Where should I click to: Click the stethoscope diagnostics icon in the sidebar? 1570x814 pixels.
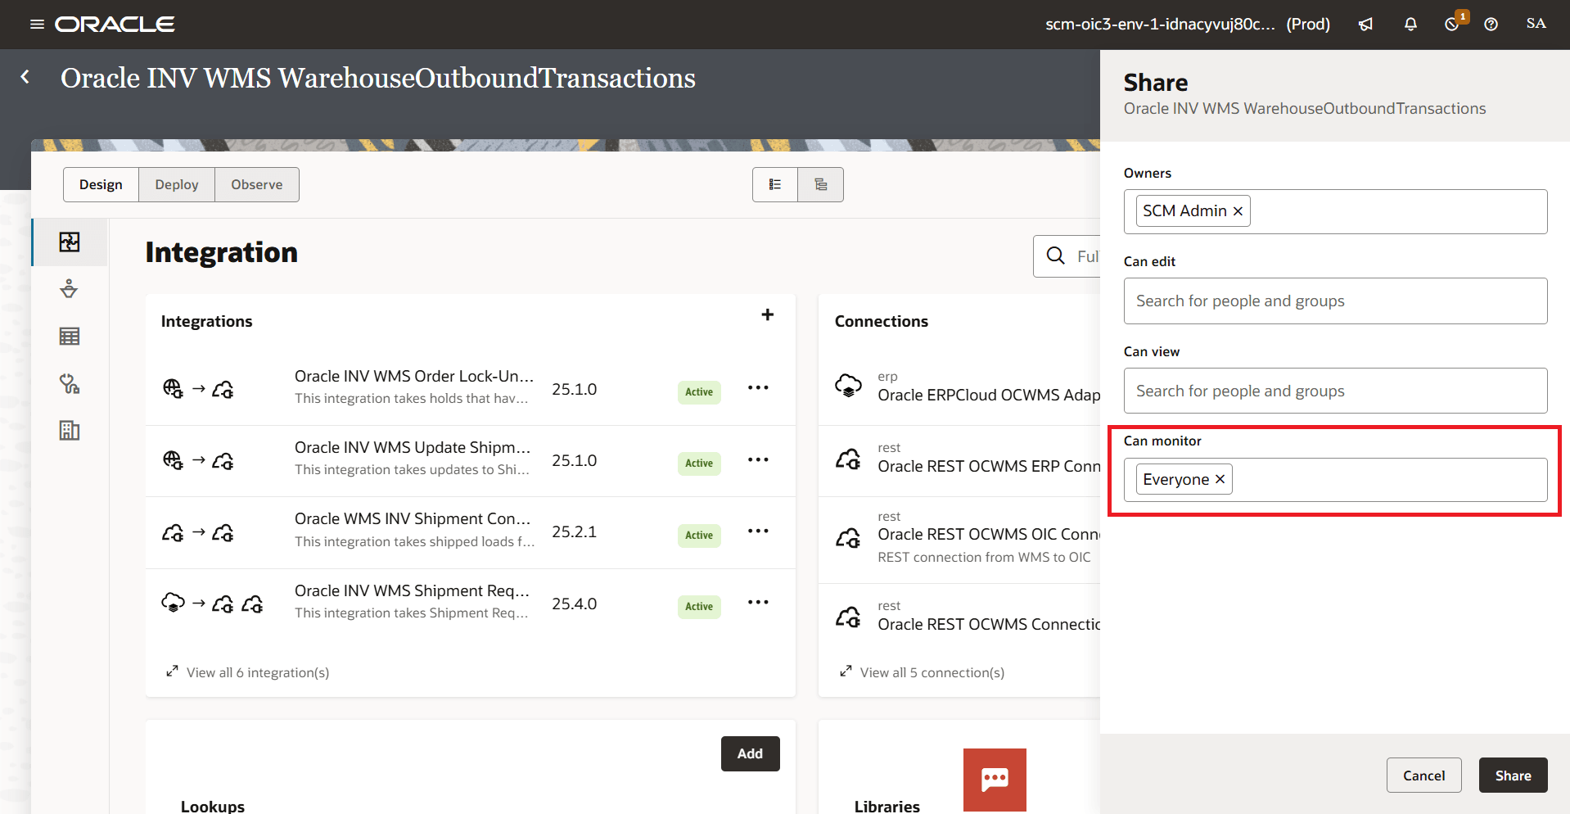coord(69,383)
